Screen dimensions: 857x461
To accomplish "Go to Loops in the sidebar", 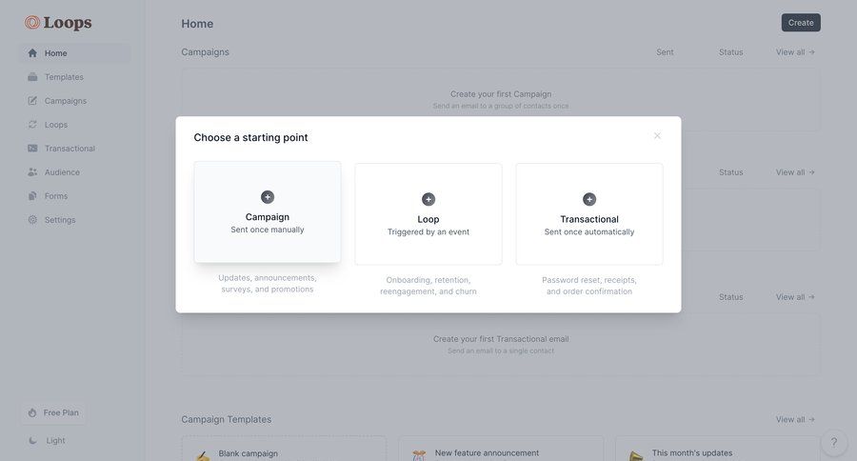I will (75, 125).
